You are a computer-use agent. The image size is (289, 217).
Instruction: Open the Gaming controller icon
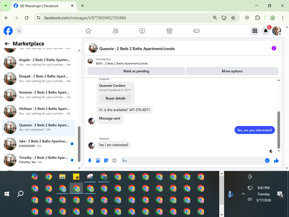point(197,31)
